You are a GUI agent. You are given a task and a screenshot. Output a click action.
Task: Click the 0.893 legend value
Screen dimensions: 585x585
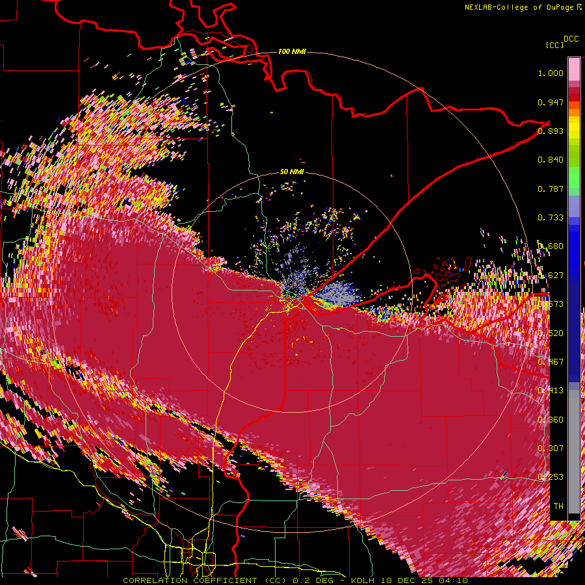[x=551, y=131]
